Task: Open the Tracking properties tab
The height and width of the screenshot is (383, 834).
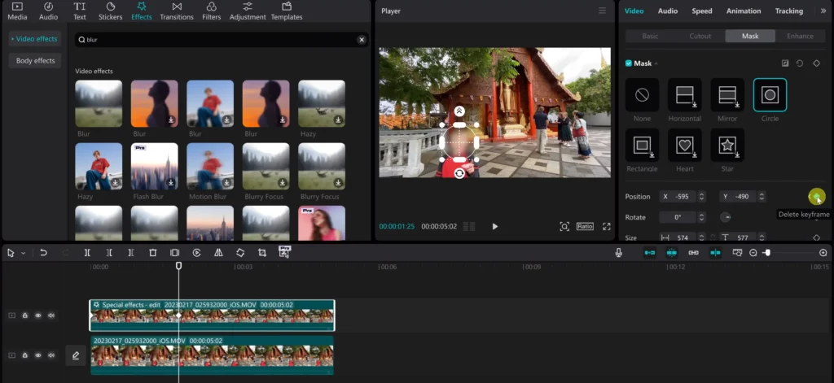Action: (x=788, y=11)
